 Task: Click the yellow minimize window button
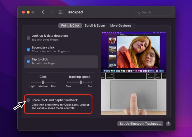coord(28,12)
